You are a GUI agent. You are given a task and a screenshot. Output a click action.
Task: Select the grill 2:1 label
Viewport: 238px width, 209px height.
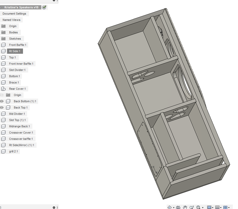coord(13,151)
